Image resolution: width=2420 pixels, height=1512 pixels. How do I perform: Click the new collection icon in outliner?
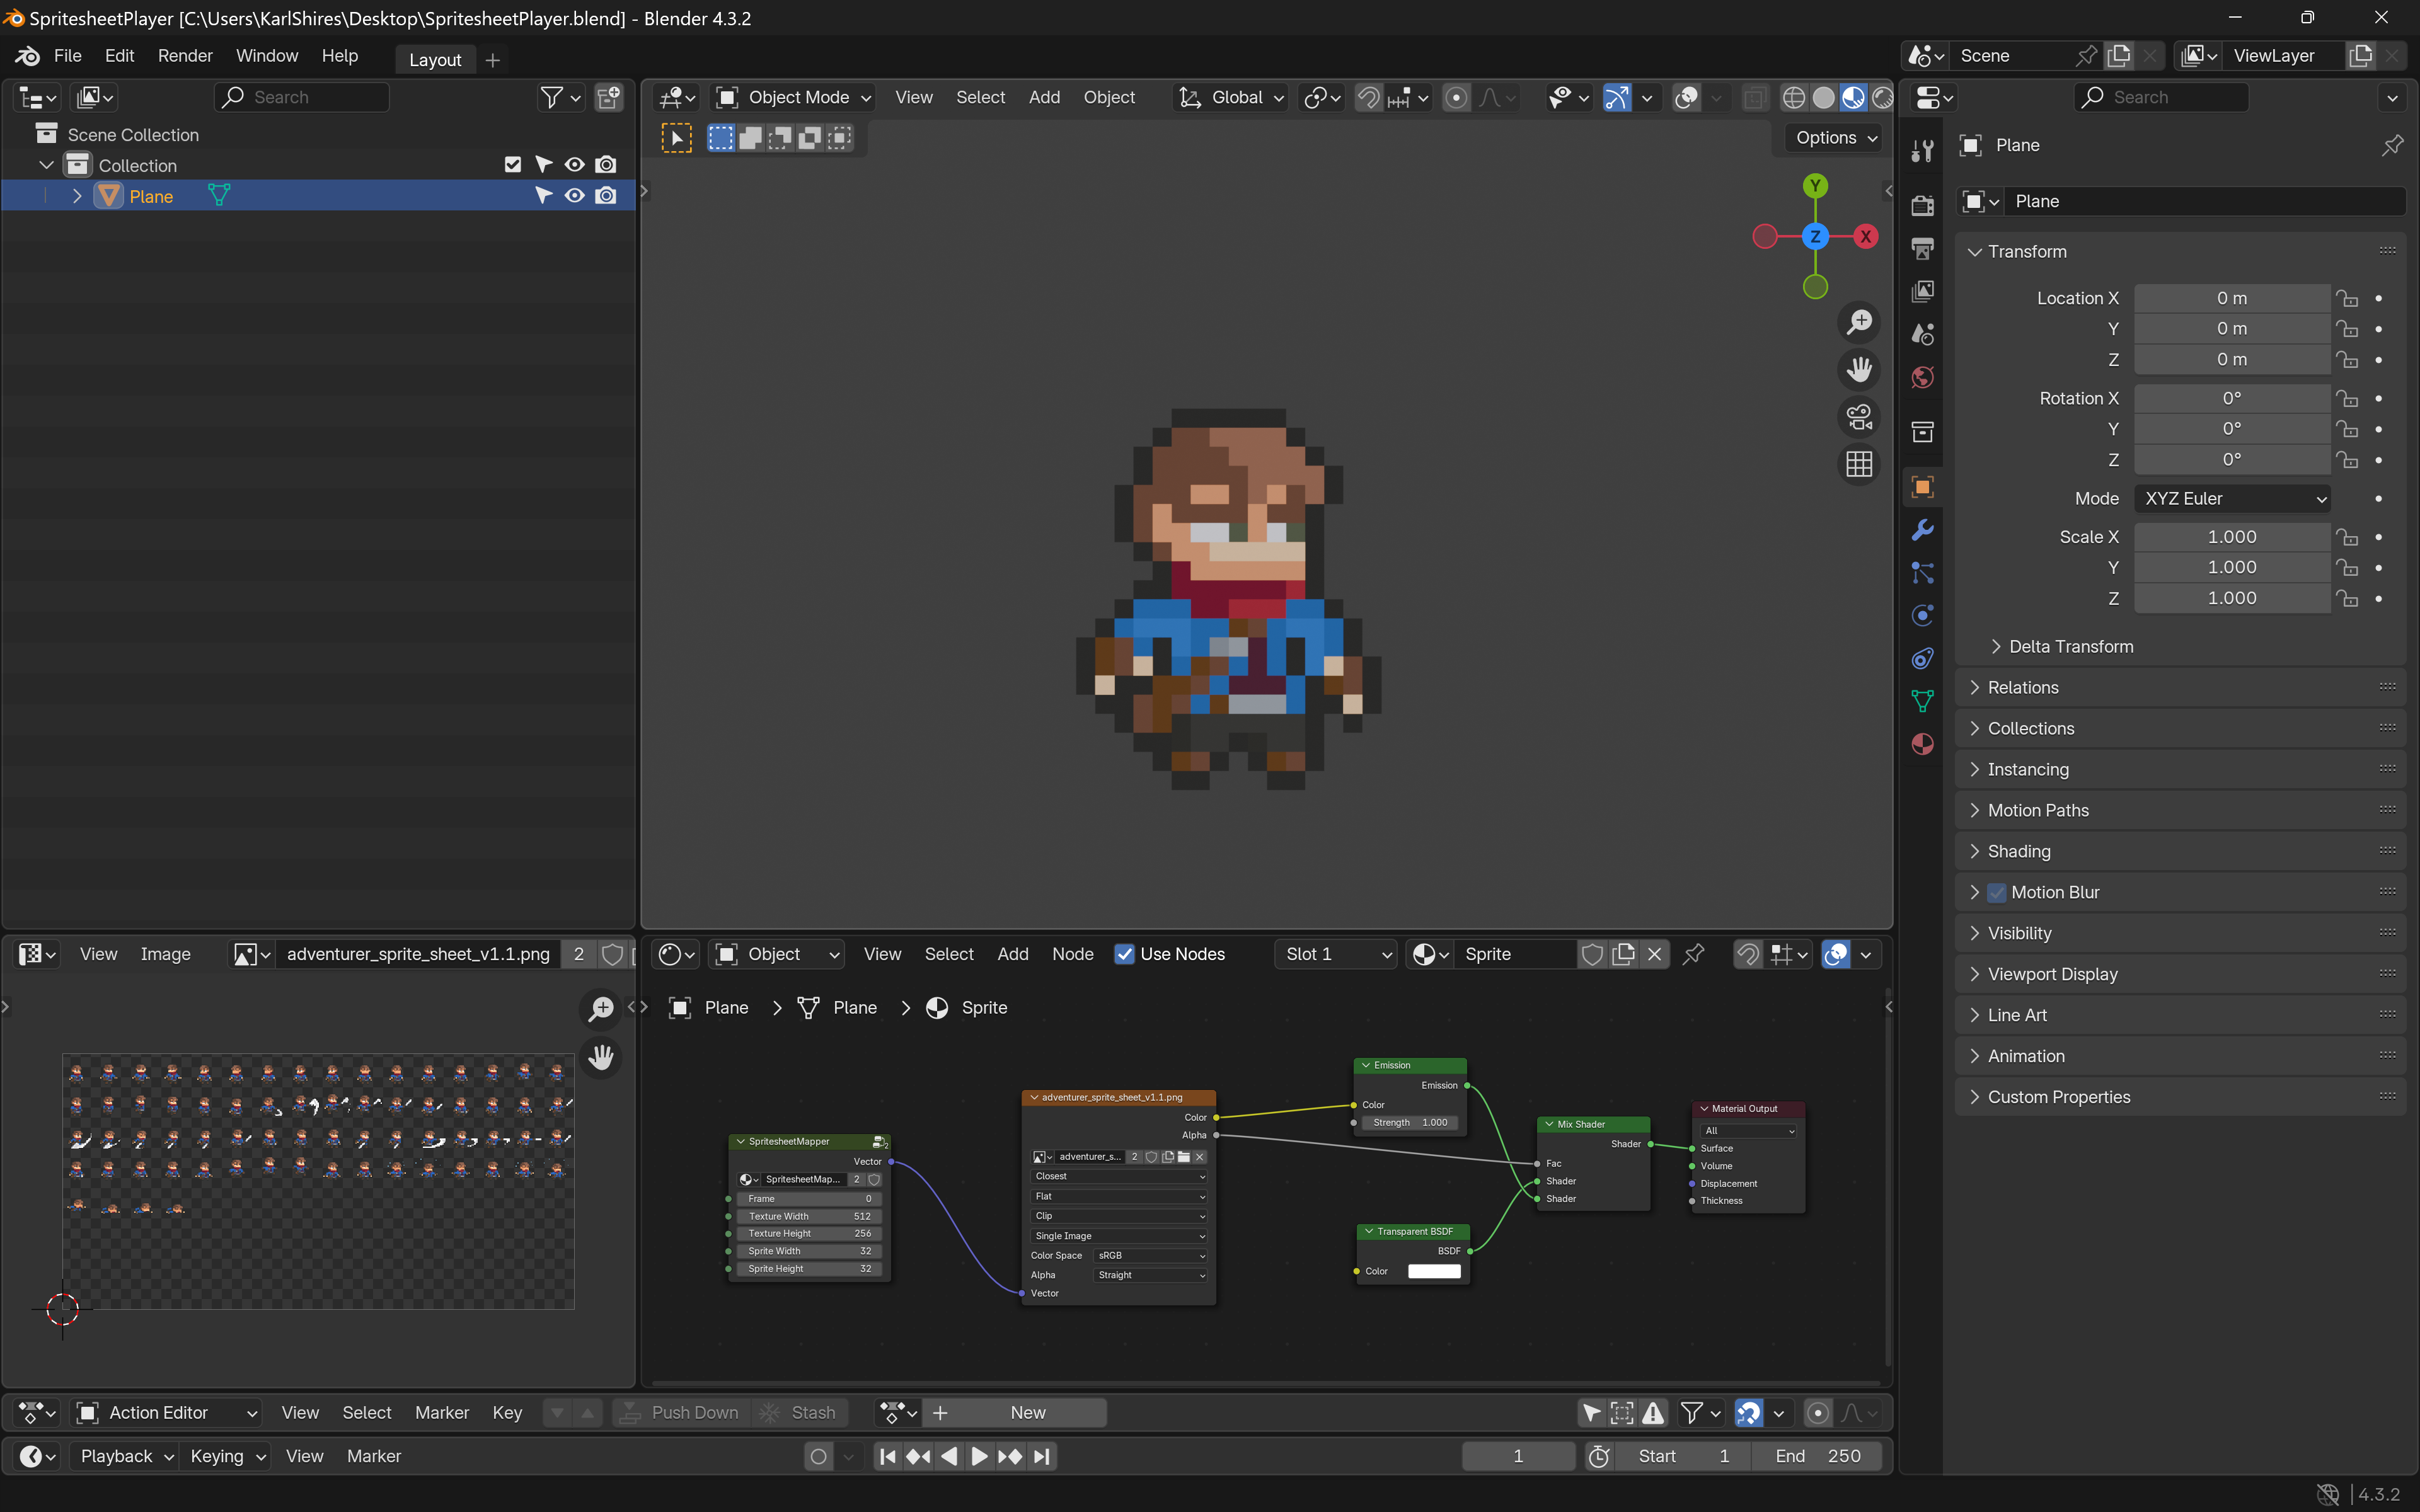(x=609, y=97)
